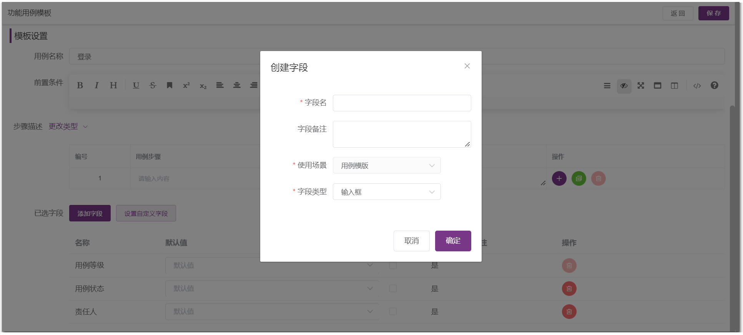The image size is (743, 335).
Task: Insert a heading with the H icon
Action: 113,85
